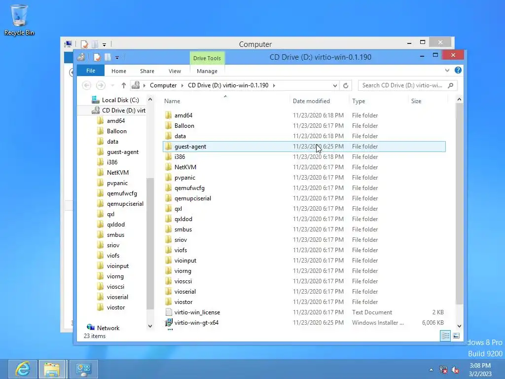The image size is (505, 379).
Task: Expand breadcrumb arrow before Computer
Action: pyautogui.click(x=144, y=85)
